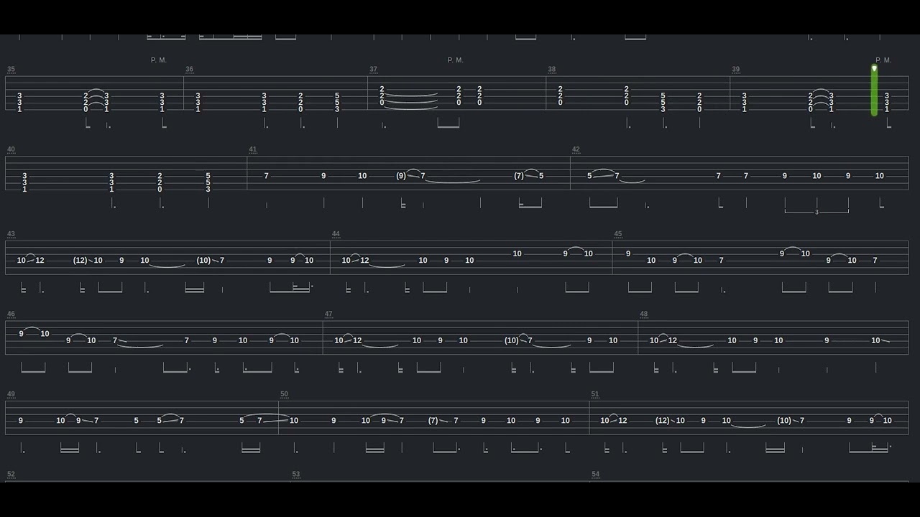Select measure number 49 label
920x517 pixels.
(x=11, y=394)
